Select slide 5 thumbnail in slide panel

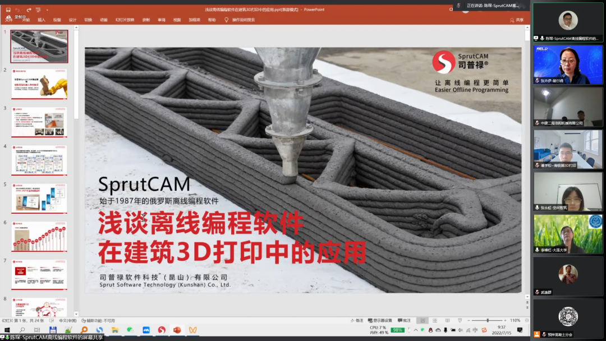[39, 199]
